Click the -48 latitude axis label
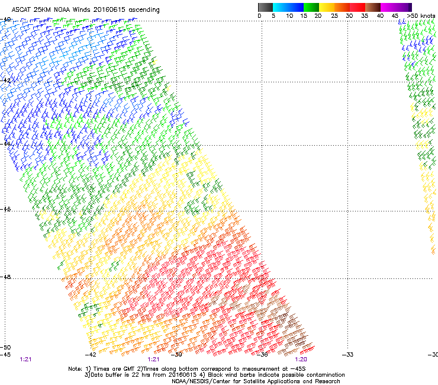 click(5, 277)
